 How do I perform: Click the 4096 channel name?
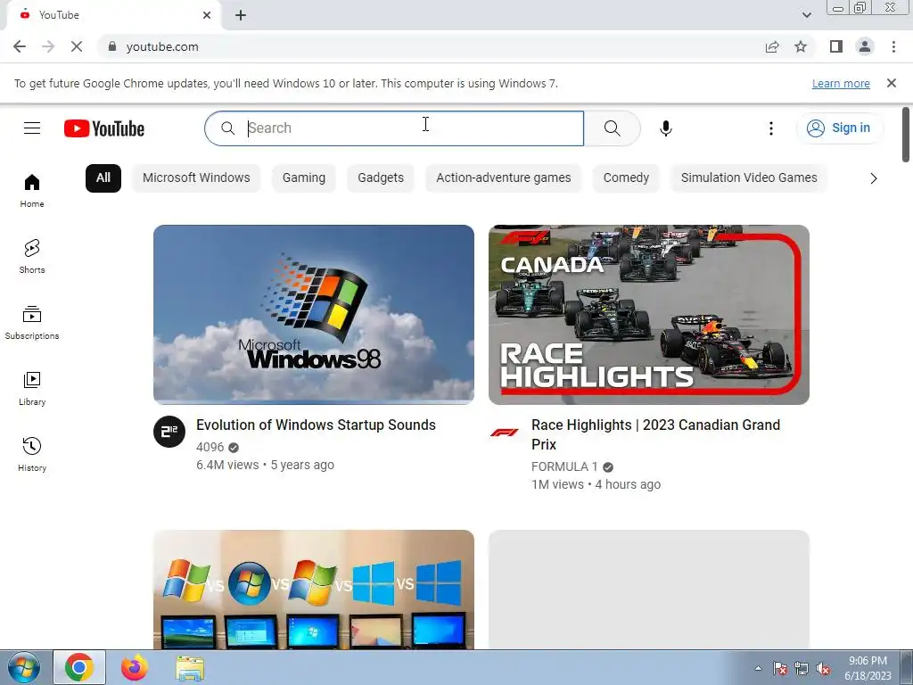(x=210, y=448)
